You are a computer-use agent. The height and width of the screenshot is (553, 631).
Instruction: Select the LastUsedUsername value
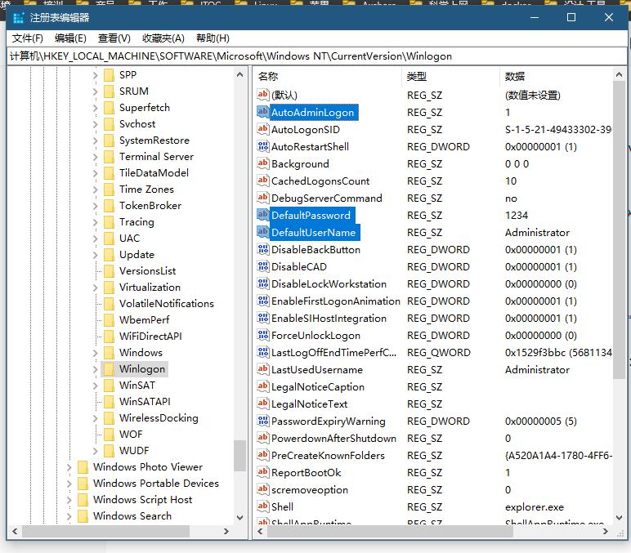[x=316, y=369]
